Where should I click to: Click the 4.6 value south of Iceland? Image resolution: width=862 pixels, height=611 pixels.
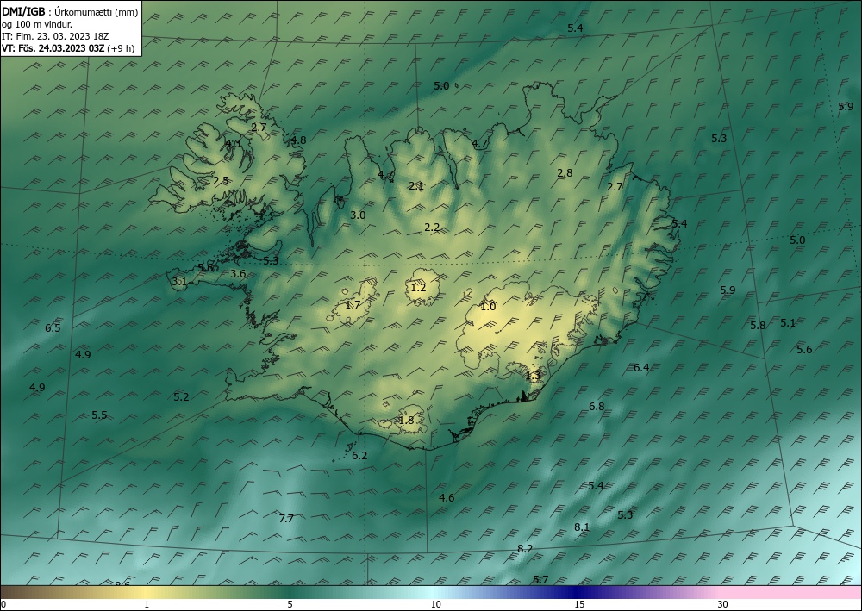(x=447, y=498)
